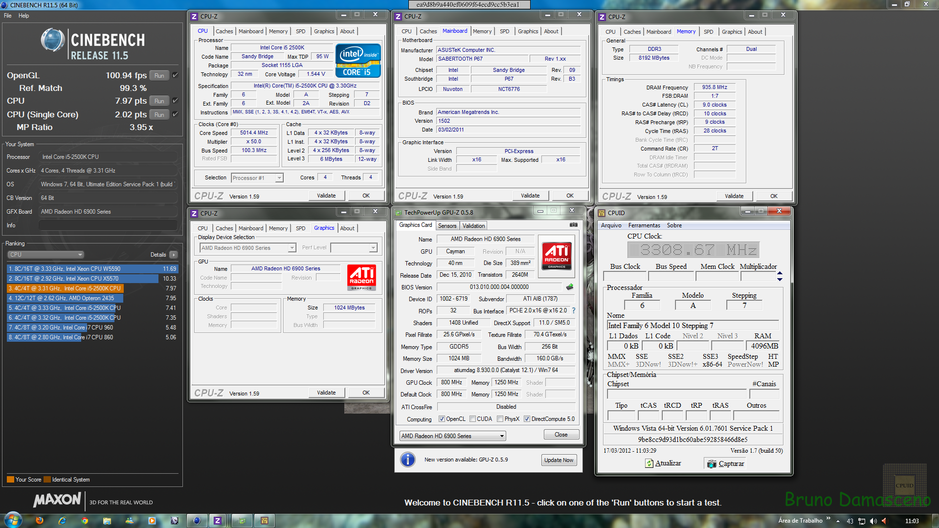Image resolution: width=939 pixels, height=528 pixels.
Task: Open the Cinebench File menu
Action: coord(8,16)
